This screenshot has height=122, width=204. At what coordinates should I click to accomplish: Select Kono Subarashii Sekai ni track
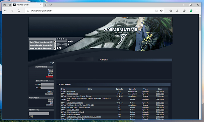click(x=41, y=45)
